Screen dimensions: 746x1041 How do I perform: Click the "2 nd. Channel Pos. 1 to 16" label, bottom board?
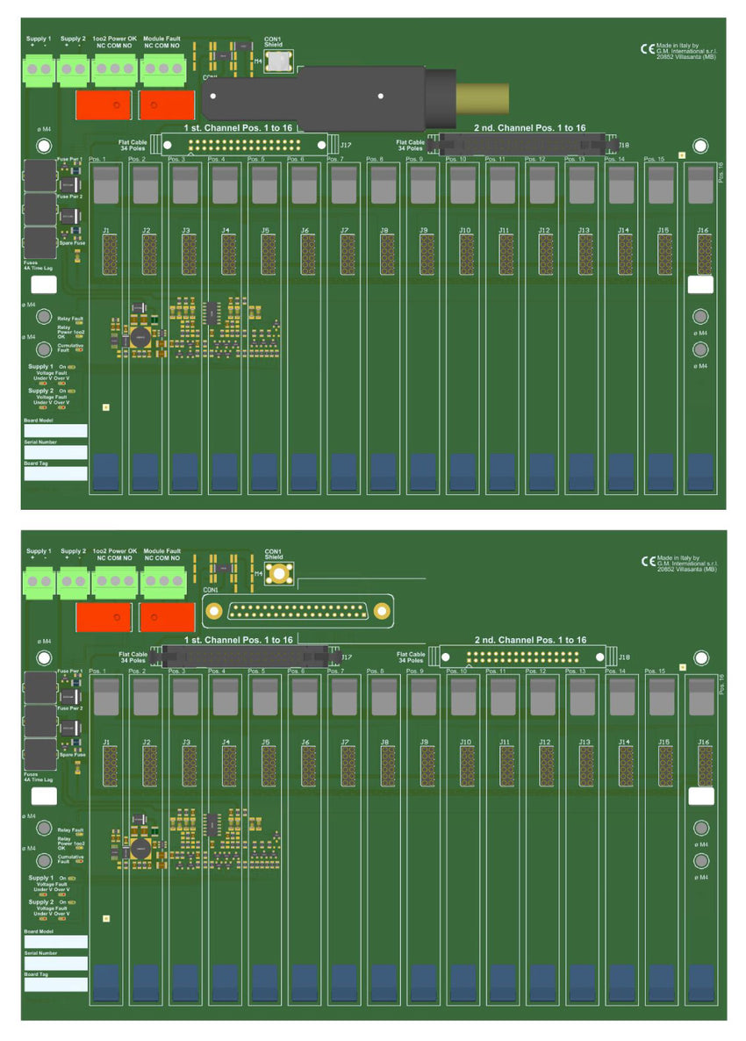[530, 641]
